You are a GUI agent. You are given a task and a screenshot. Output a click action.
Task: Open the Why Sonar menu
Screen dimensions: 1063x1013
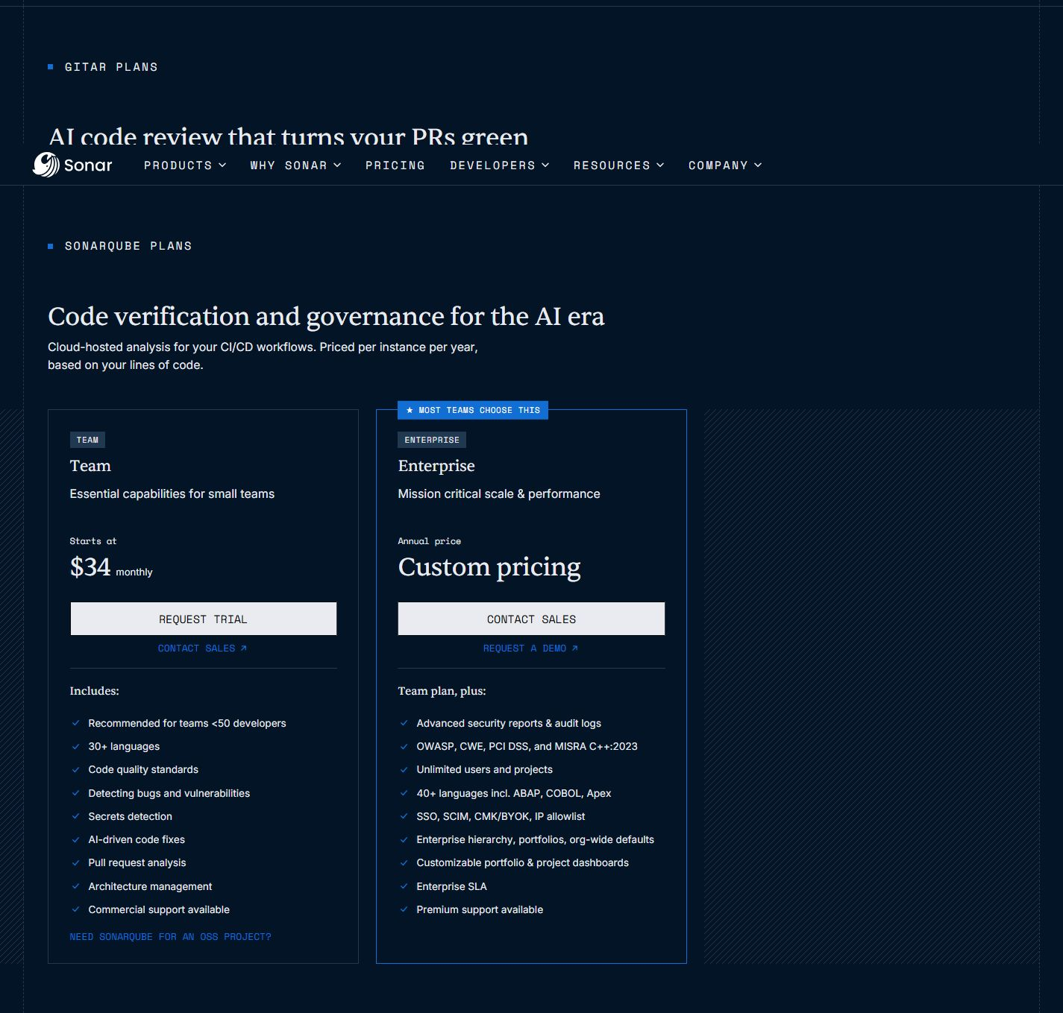point(295,165)
